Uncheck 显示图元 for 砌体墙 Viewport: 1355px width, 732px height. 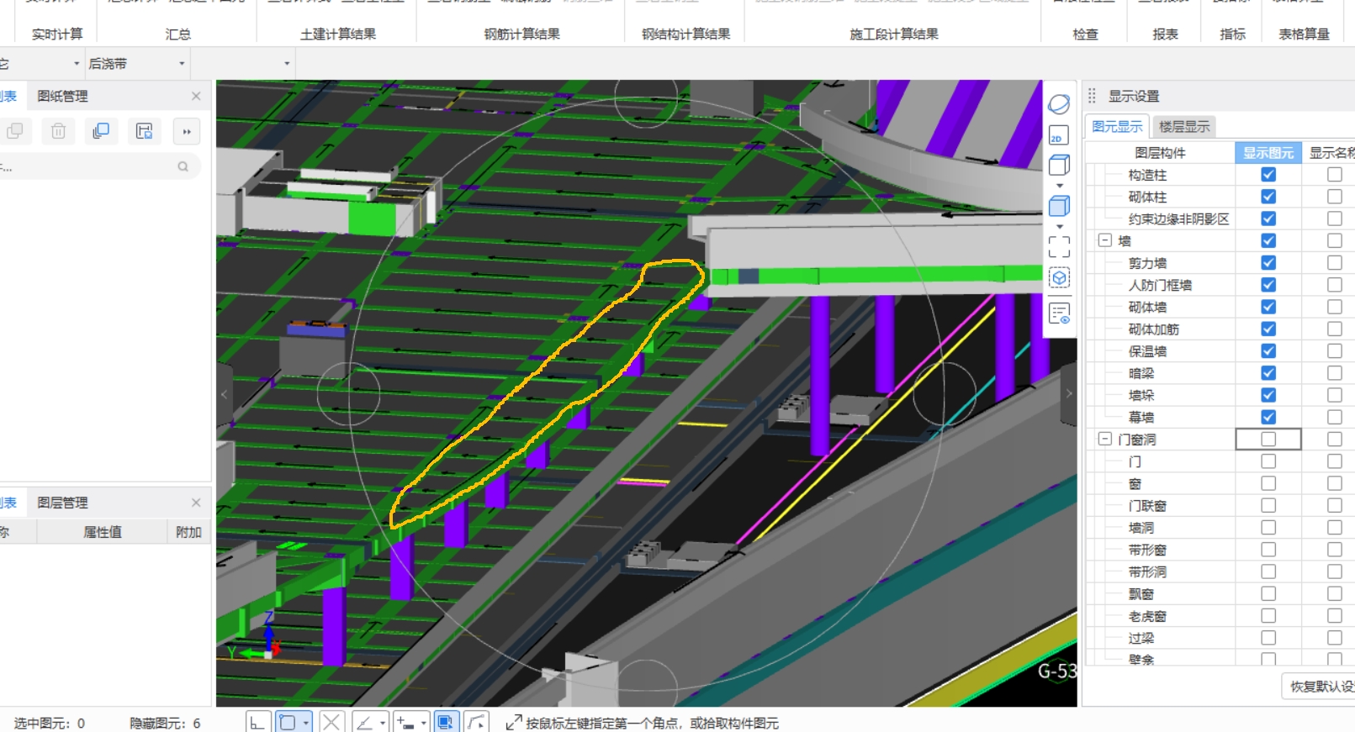(1268, 307)
